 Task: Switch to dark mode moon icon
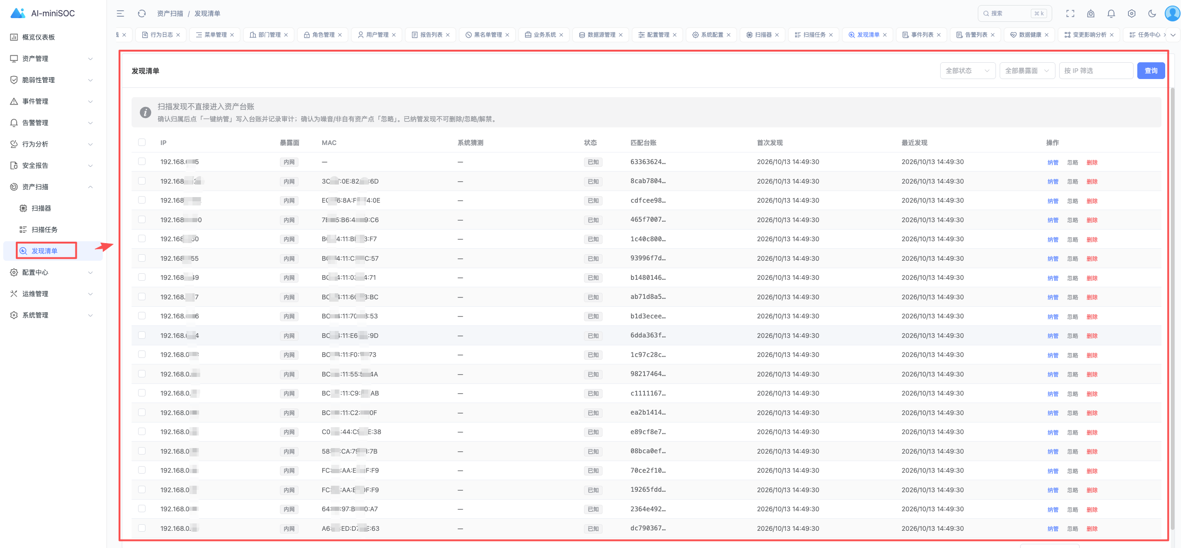point(1152,13)
